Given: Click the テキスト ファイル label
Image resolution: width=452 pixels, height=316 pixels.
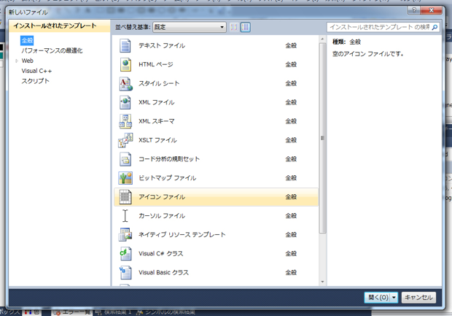Looking at the screenshot, I should tap(162, 45).
